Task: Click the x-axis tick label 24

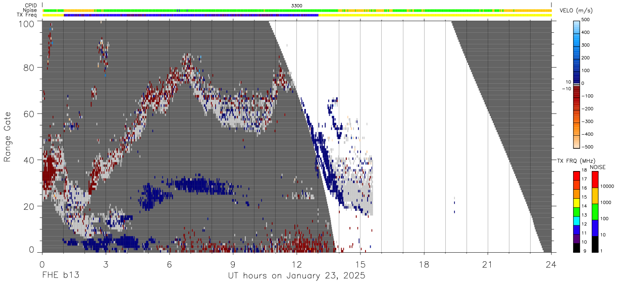Action: point(551,264)
